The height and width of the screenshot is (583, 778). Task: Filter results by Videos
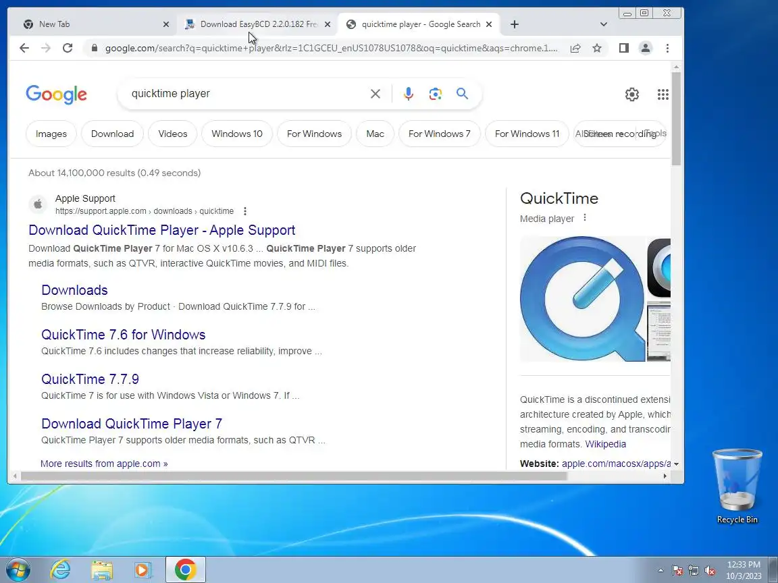point(173,134)
